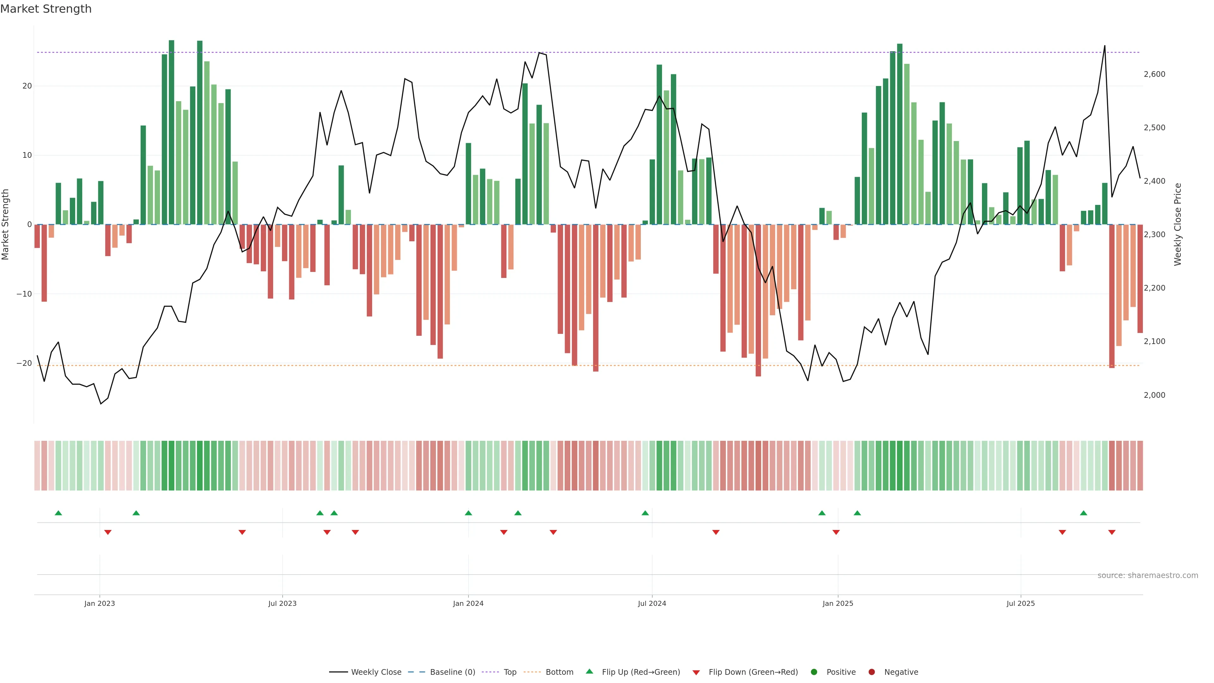Click Jul 2023 x-axis label
Viewport: 1214px width, 683px height.
click(x=282, y=603)
